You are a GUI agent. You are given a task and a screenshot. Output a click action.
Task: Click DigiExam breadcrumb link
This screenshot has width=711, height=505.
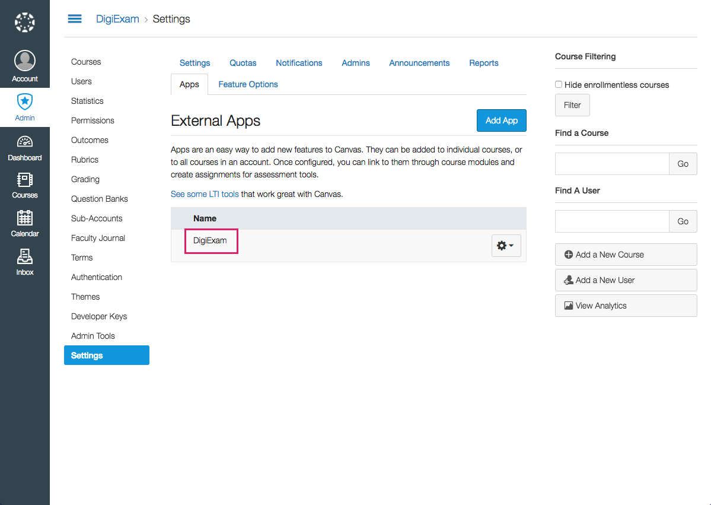[x=117, y=18]
